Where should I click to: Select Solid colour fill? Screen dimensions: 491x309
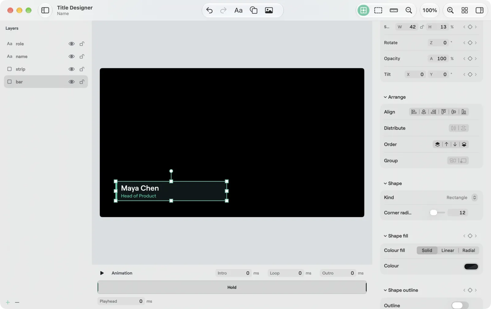point(427,250)
